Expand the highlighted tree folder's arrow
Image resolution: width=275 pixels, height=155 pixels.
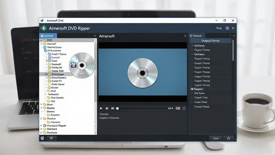[x=43, y=74]
